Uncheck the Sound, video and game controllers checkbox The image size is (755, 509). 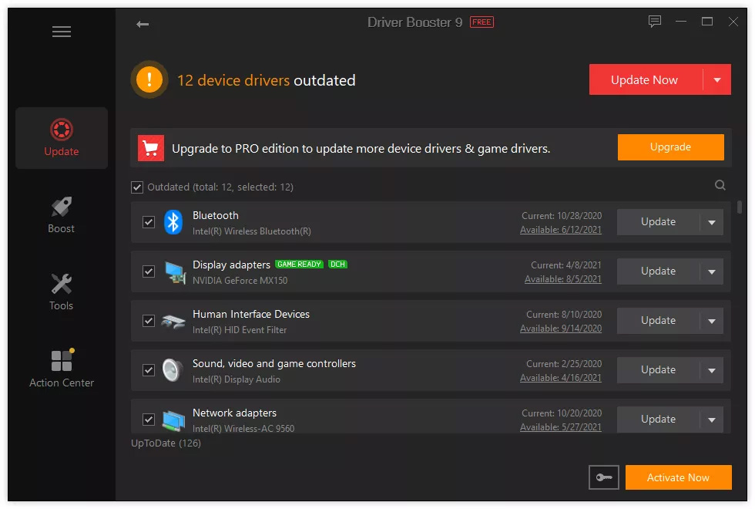point(149,370)
